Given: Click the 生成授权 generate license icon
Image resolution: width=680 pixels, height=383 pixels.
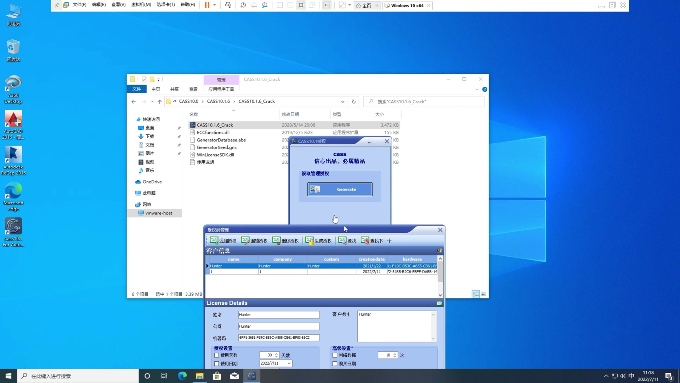Looking at the screenshot, I should coord(310,240).
